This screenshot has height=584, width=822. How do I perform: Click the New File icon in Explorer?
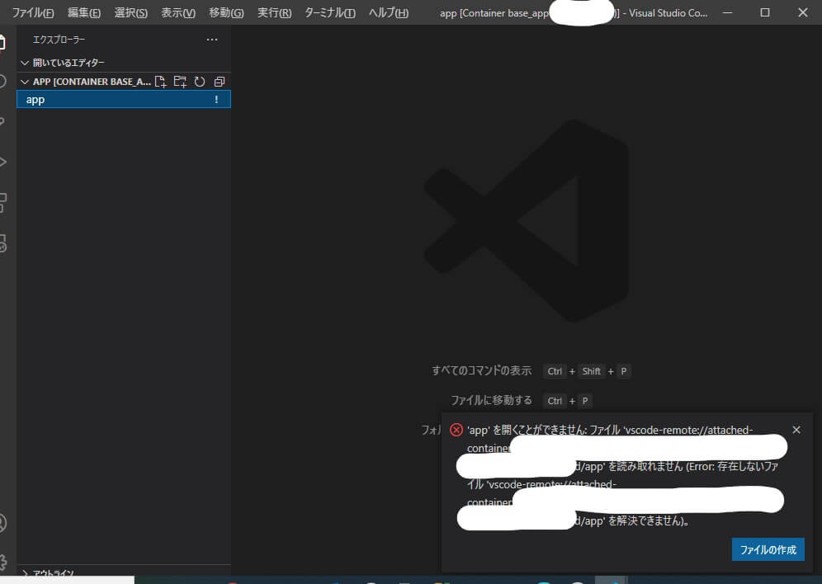(160, 82)
